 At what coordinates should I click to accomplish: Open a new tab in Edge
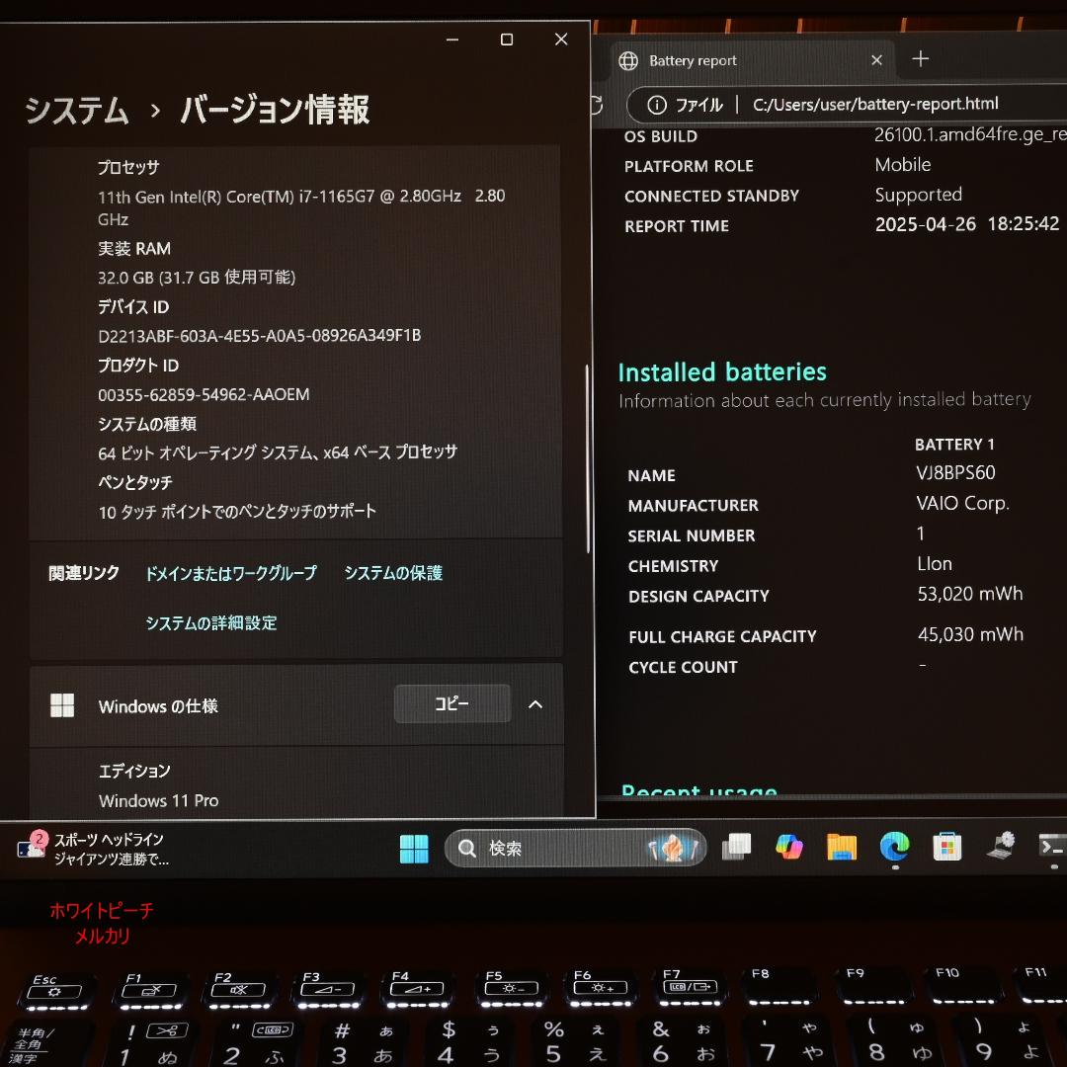tap(920, 58)
